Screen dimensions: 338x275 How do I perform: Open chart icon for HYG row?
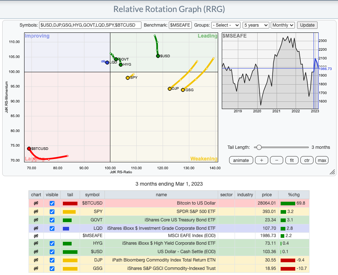pos(36,243)
